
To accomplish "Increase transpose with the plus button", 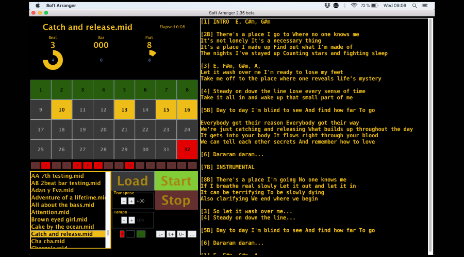I will [131, 201].
